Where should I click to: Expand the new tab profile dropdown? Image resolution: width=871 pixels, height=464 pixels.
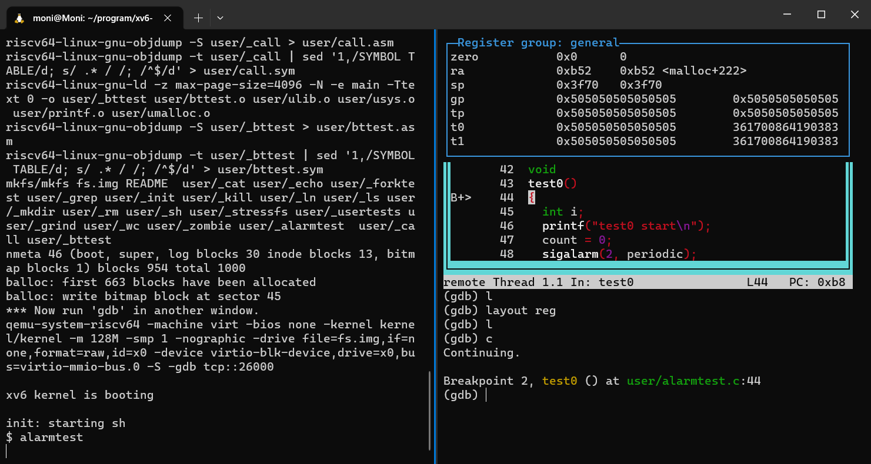pos(220,18)
